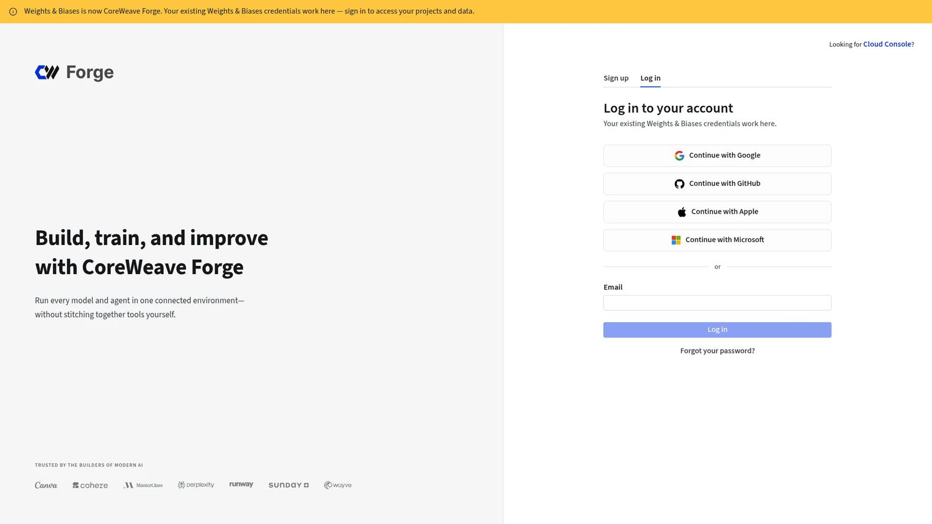Screen dimensions: 932x524
Task: Click the 'Trusted by the builders of modern AI' caption
Action: (x=89, y=466)
